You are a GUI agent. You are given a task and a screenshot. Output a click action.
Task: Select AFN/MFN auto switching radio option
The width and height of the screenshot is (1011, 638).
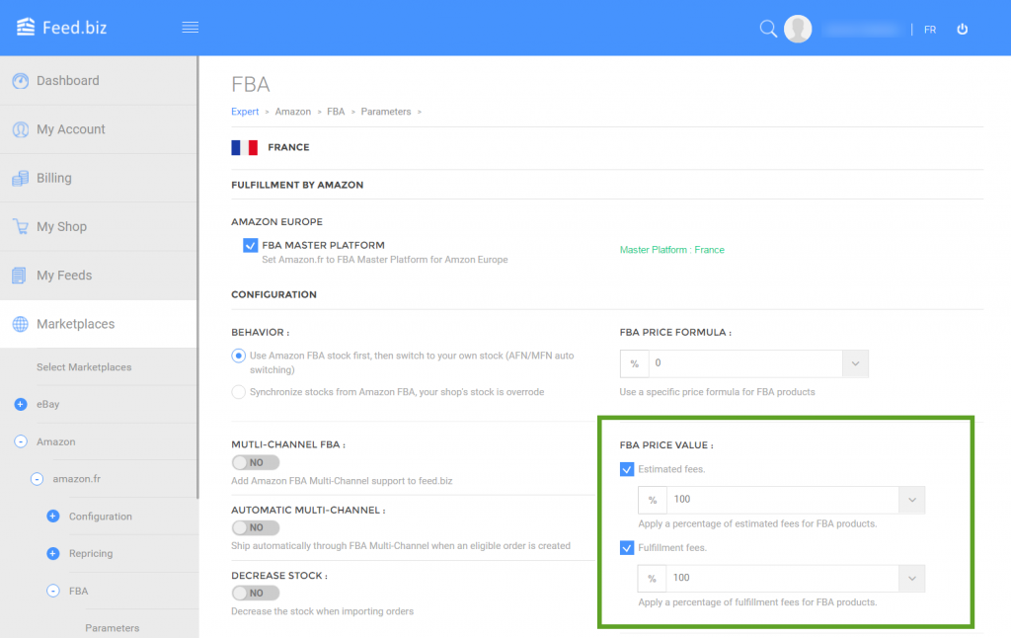point(239,357)
